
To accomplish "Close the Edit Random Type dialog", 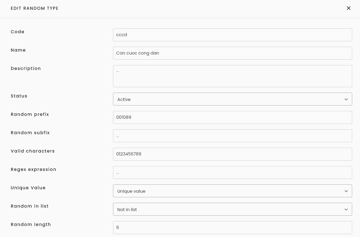I will click(x=349, y=8).
